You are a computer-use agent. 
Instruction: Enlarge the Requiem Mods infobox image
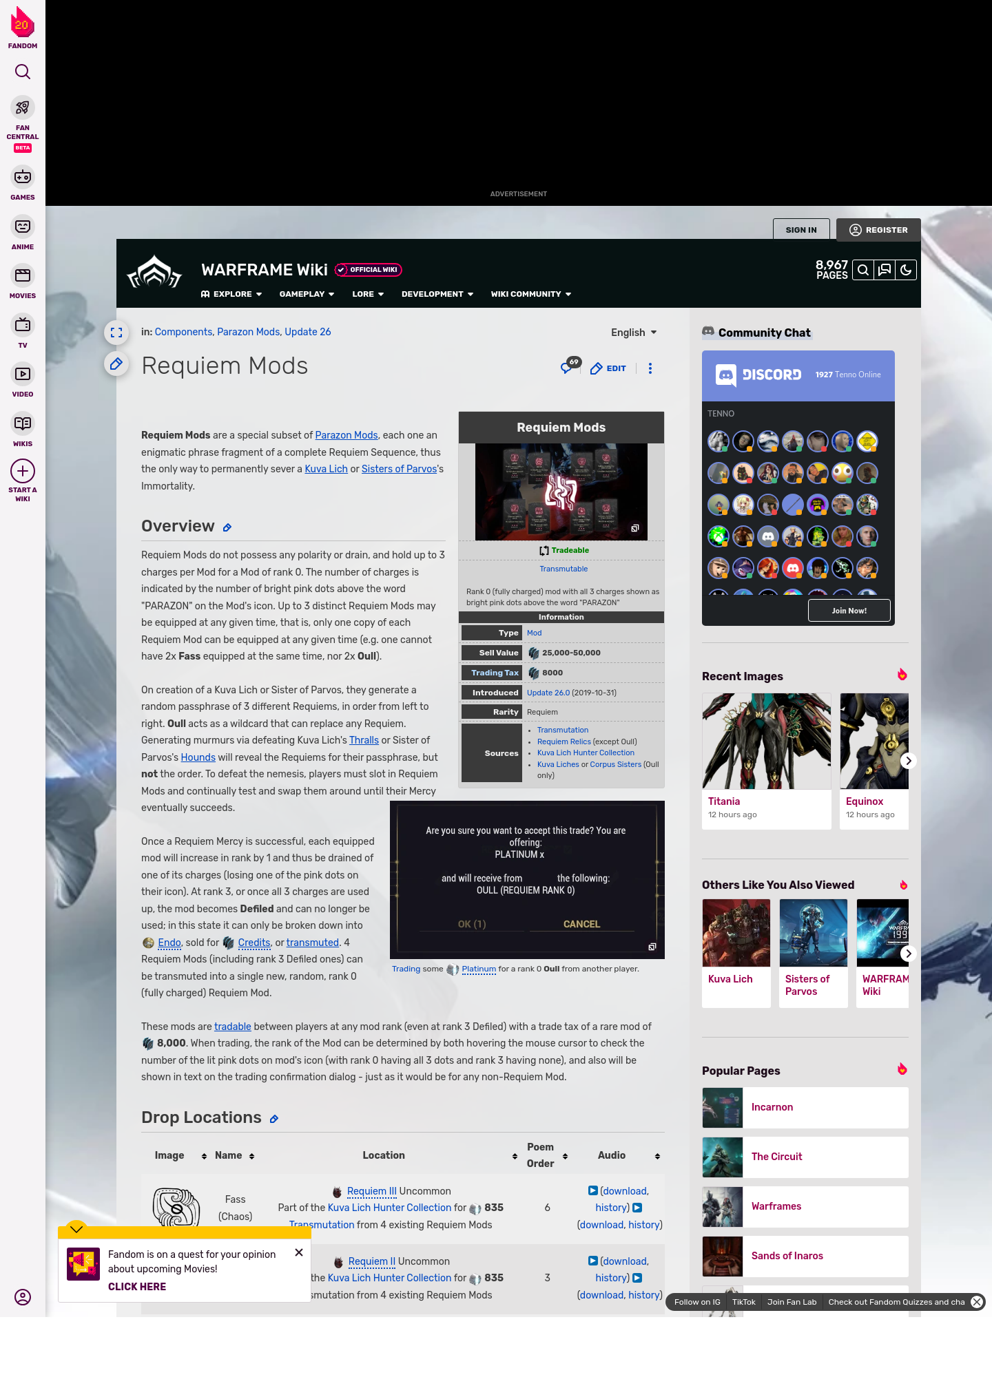click(x=635, y=528)
